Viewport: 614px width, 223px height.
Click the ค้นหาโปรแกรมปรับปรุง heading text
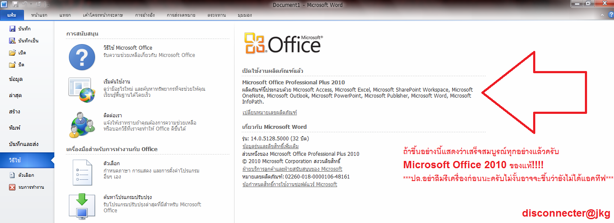(128, 197)
